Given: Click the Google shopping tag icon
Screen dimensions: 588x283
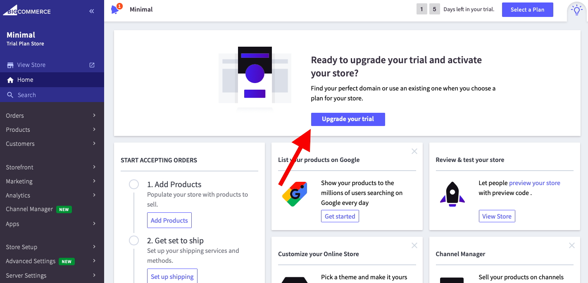Looking at the screenshot, I should point(295,194).
